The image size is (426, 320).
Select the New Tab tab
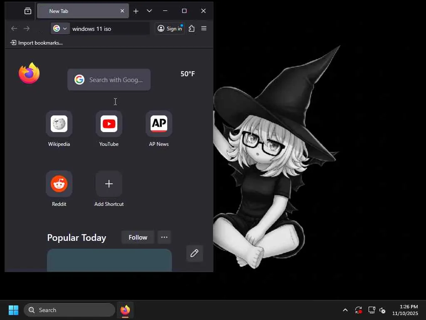(x=83, y=11)
